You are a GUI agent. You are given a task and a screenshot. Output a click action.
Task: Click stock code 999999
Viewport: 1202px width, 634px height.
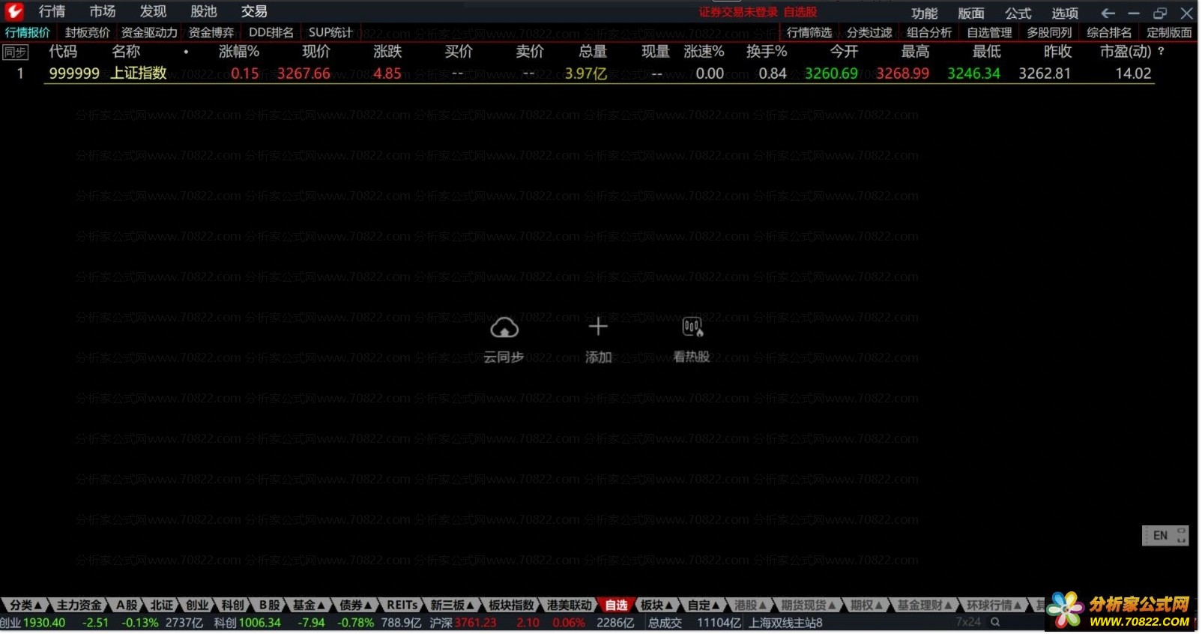coord(74,73)
